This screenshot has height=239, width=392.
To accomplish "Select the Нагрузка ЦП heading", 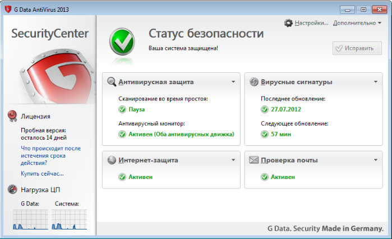I will (40, 190).
